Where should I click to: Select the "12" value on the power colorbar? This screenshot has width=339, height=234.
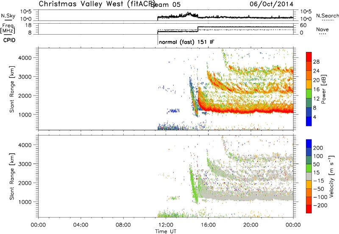[316, 99]
